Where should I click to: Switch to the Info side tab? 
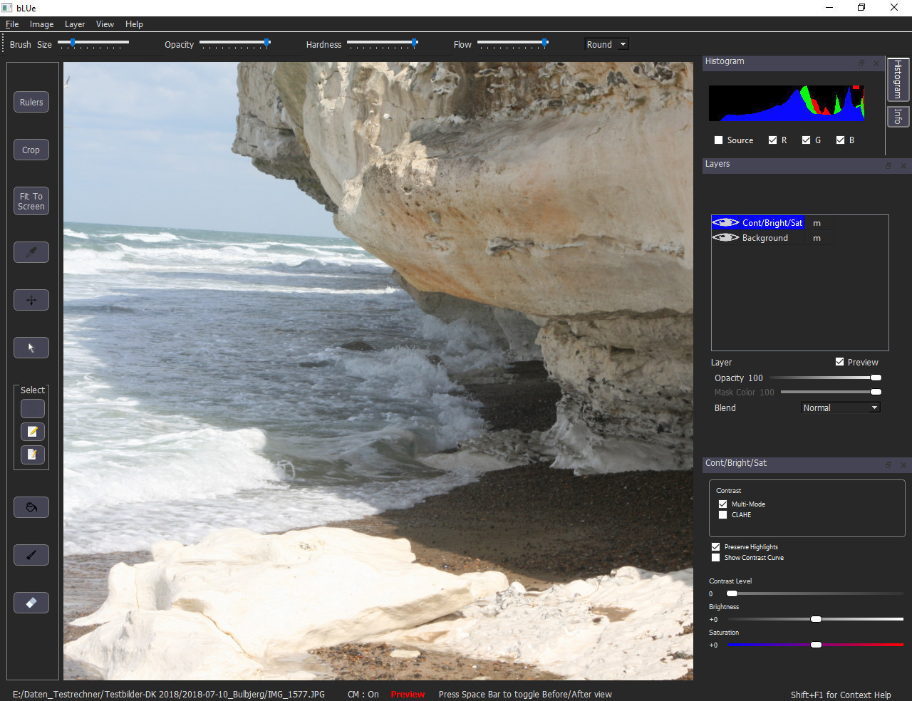coord(897,116)
